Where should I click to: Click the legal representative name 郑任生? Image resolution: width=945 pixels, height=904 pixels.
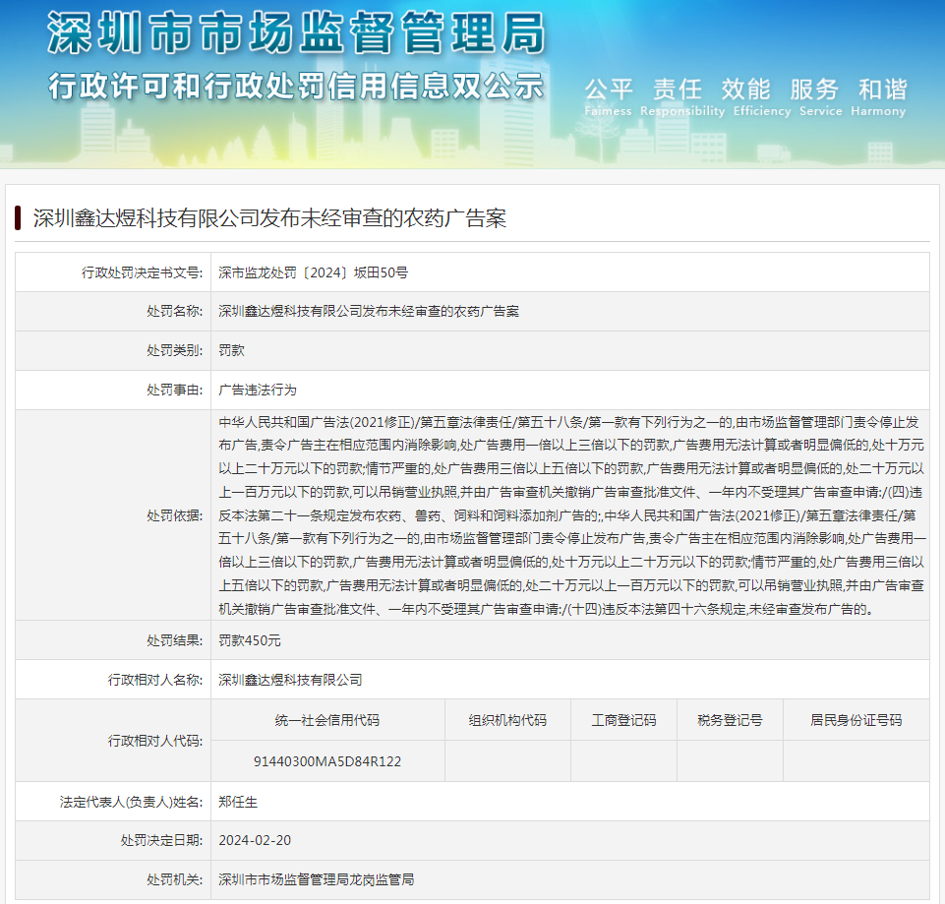click(x=237, y=802)
